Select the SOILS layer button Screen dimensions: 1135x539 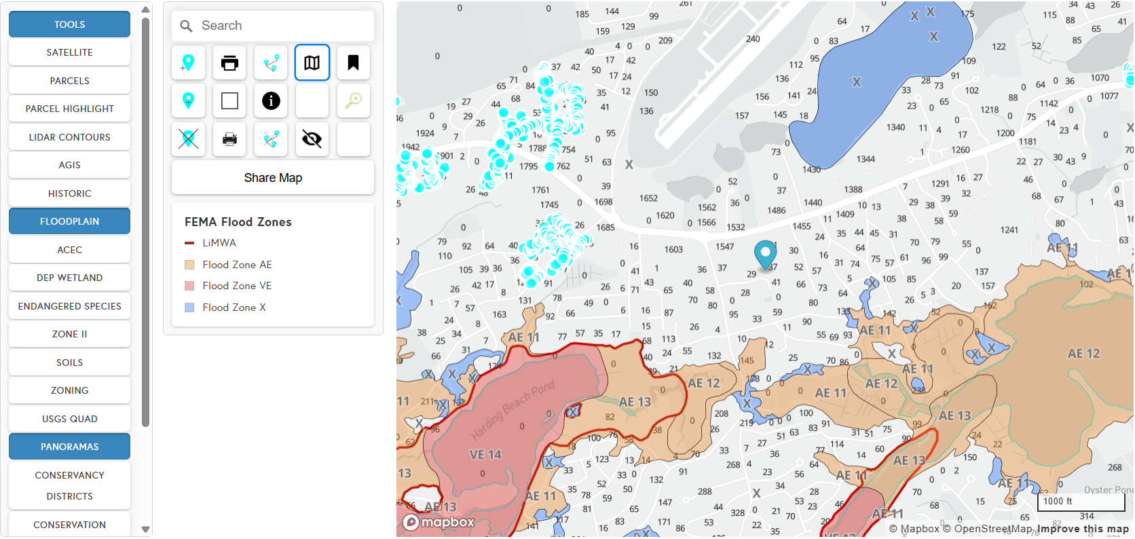tap(69, 363)
